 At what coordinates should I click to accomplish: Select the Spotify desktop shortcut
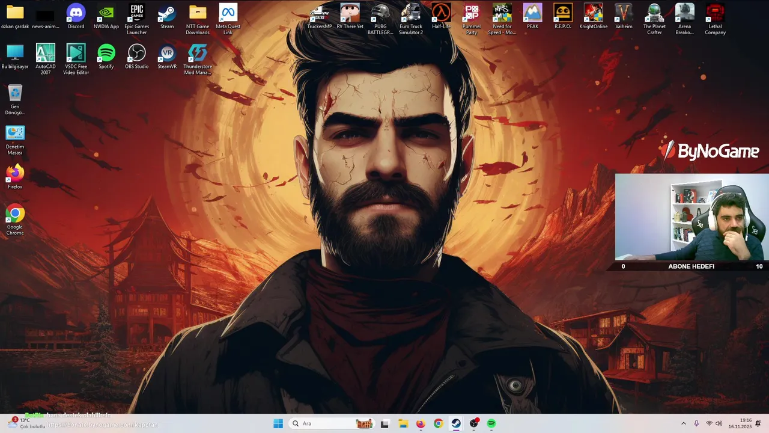(x=106, y=57)
